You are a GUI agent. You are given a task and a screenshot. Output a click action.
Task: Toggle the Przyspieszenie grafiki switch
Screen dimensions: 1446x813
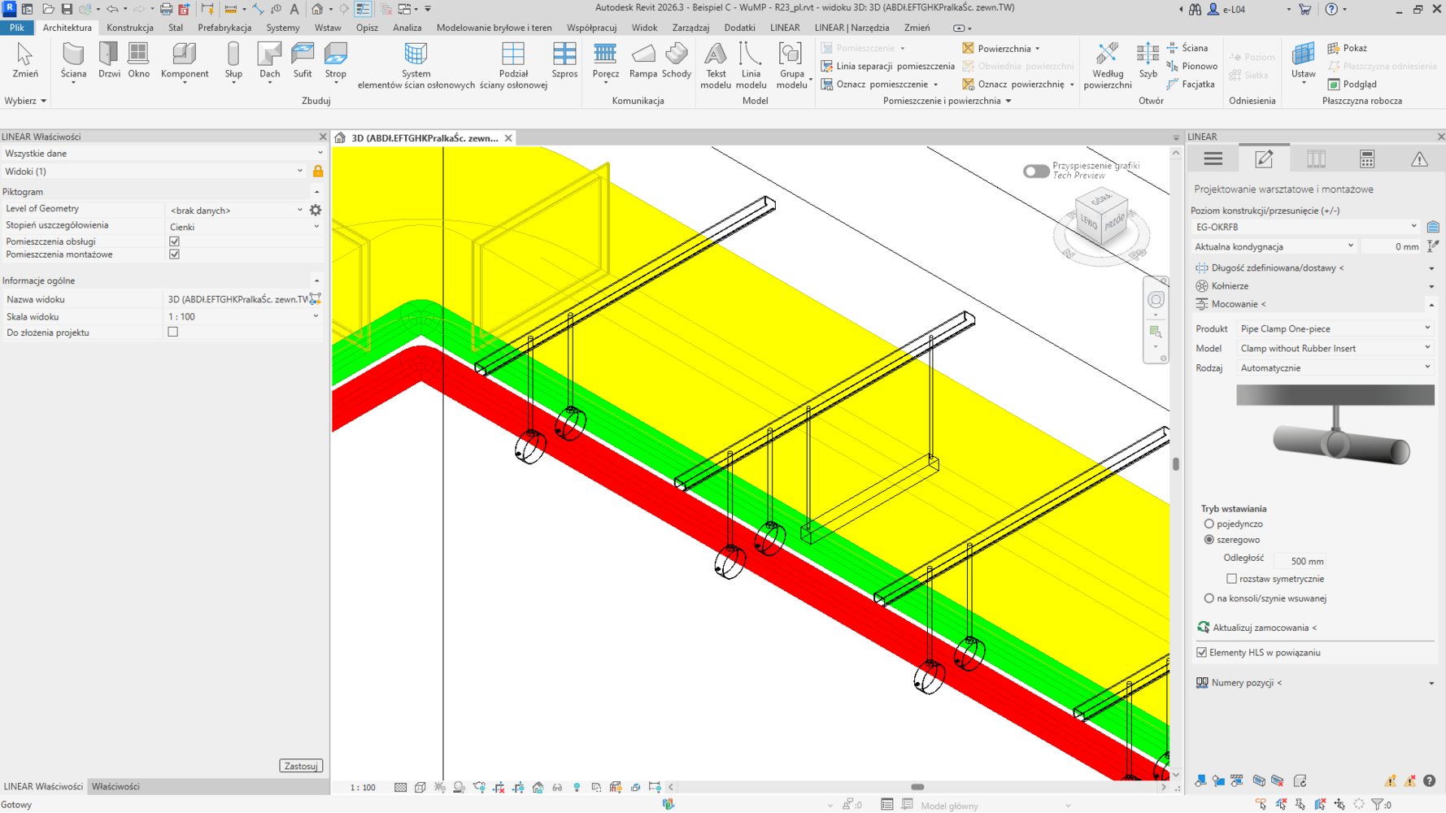tap(1035, 171)
